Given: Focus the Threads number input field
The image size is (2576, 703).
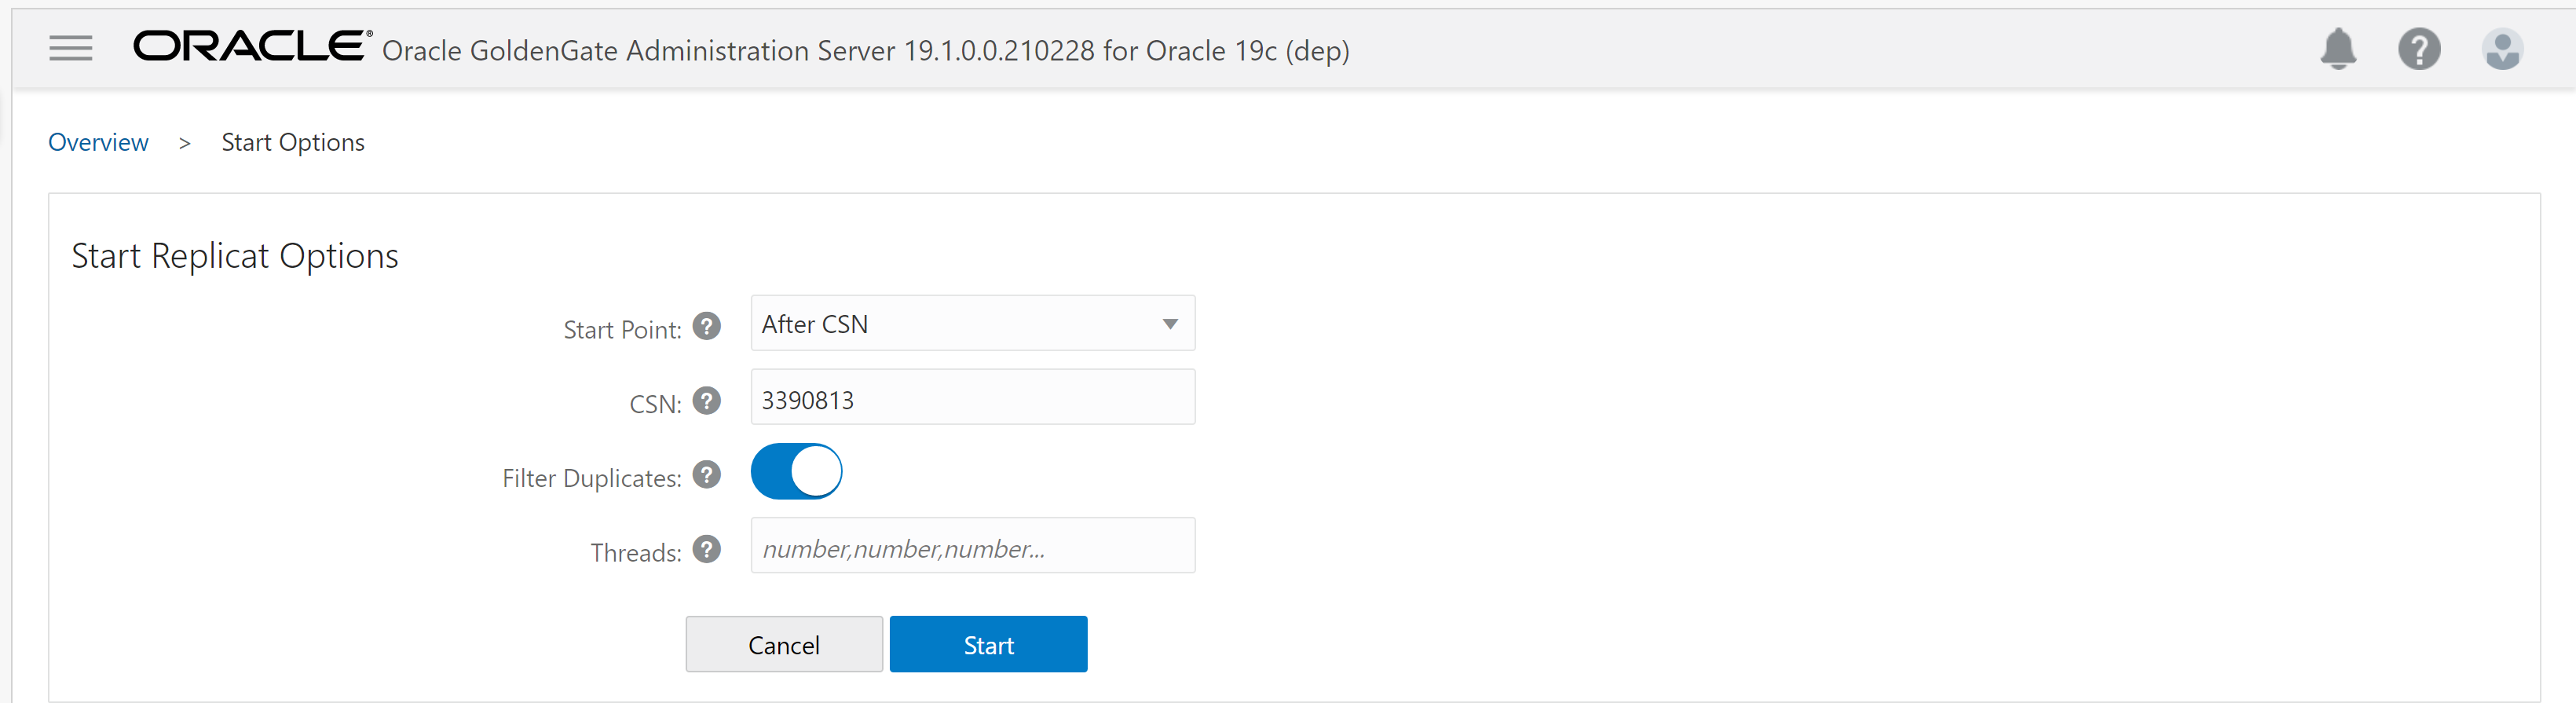Looking at the screenshot, I should pos(972,546).
